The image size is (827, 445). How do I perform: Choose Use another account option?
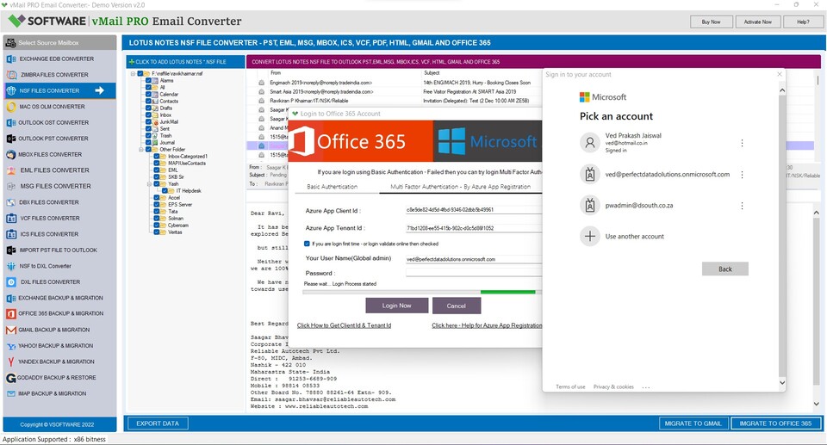(622, 236)
